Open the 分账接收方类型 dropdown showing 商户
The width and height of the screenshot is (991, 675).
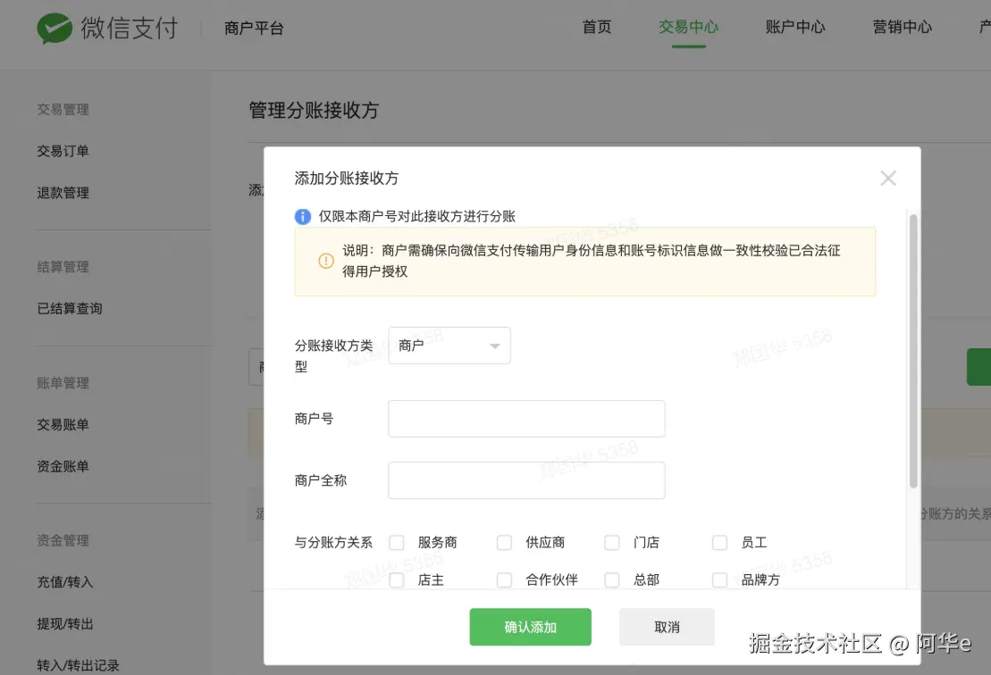(449, 346)
